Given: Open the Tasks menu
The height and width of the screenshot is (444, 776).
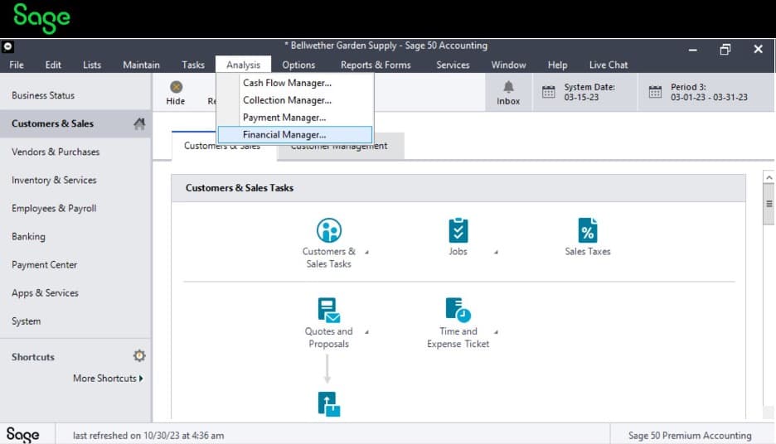Looking at the screenshot, I should coord(193,65).
